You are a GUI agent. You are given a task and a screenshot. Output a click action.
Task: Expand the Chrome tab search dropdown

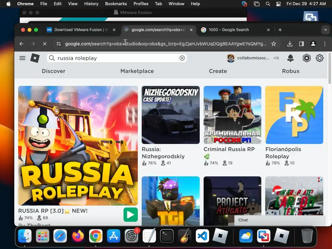(x=326, y=30)
